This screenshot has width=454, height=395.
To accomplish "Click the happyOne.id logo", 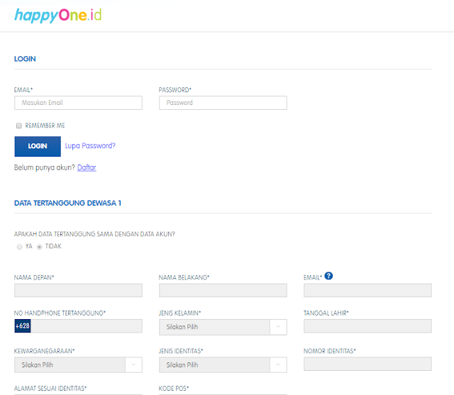I will pyautogui.click(x=58, y=16).
